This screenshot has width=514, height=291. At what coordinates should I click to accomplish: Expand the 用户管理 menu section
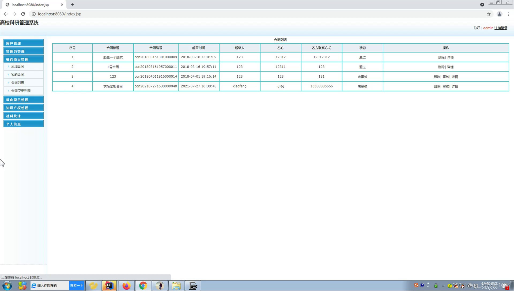tap(24, 43)
